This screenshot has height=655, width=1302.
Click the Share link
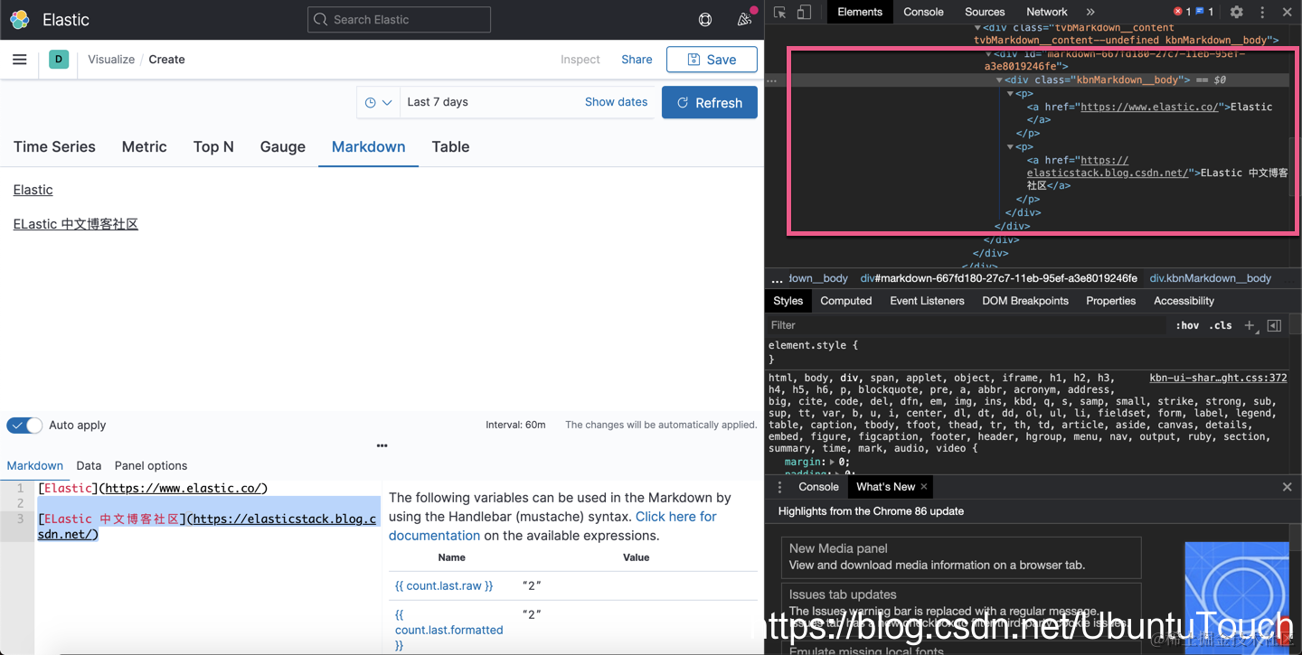637,60
